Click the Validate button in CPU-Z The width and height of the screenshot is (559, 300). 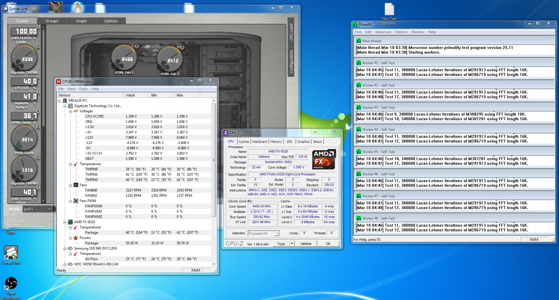(x=306, y=244)
